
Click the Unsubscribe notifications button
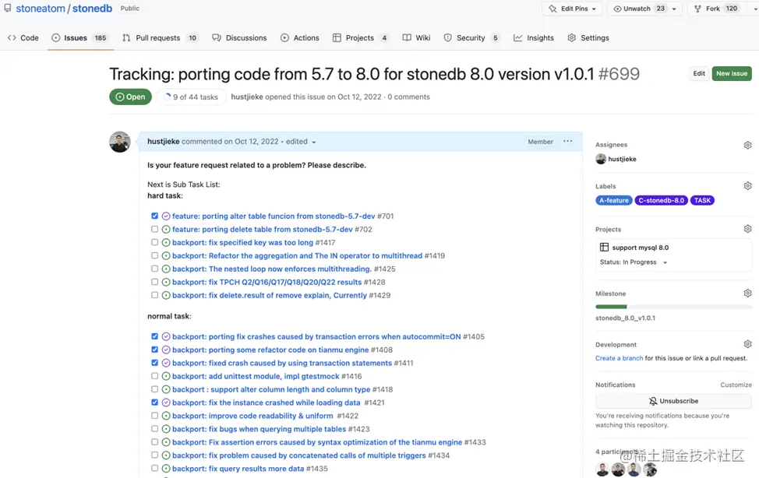pyautogui.click(x=673, y=401)
